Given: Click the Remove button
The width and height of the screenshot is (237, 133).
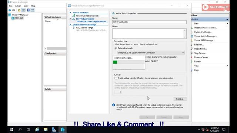Looking at the screenshot, I should (x=180, y=99).
